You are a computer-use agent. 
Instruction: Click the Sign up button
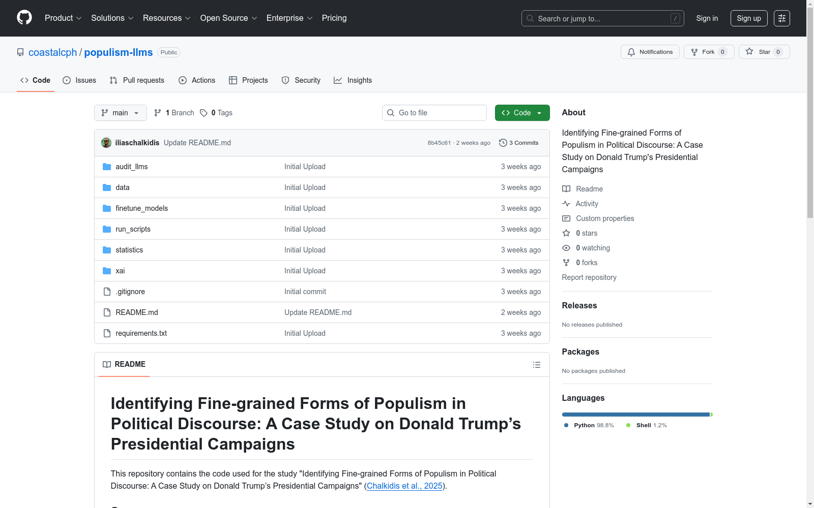click(x=749, y=18)
